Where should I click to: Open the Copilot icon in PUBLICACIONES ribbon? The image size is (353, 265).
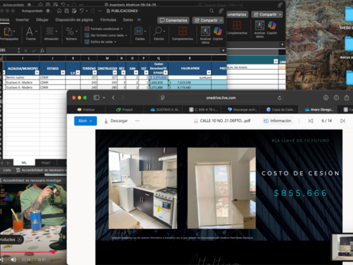pyautogui.click(x=218, y=32)
